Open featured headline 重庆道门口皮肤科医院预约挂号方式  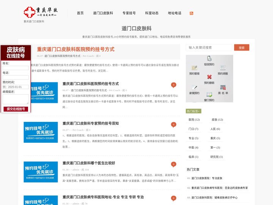click(76, 49)
